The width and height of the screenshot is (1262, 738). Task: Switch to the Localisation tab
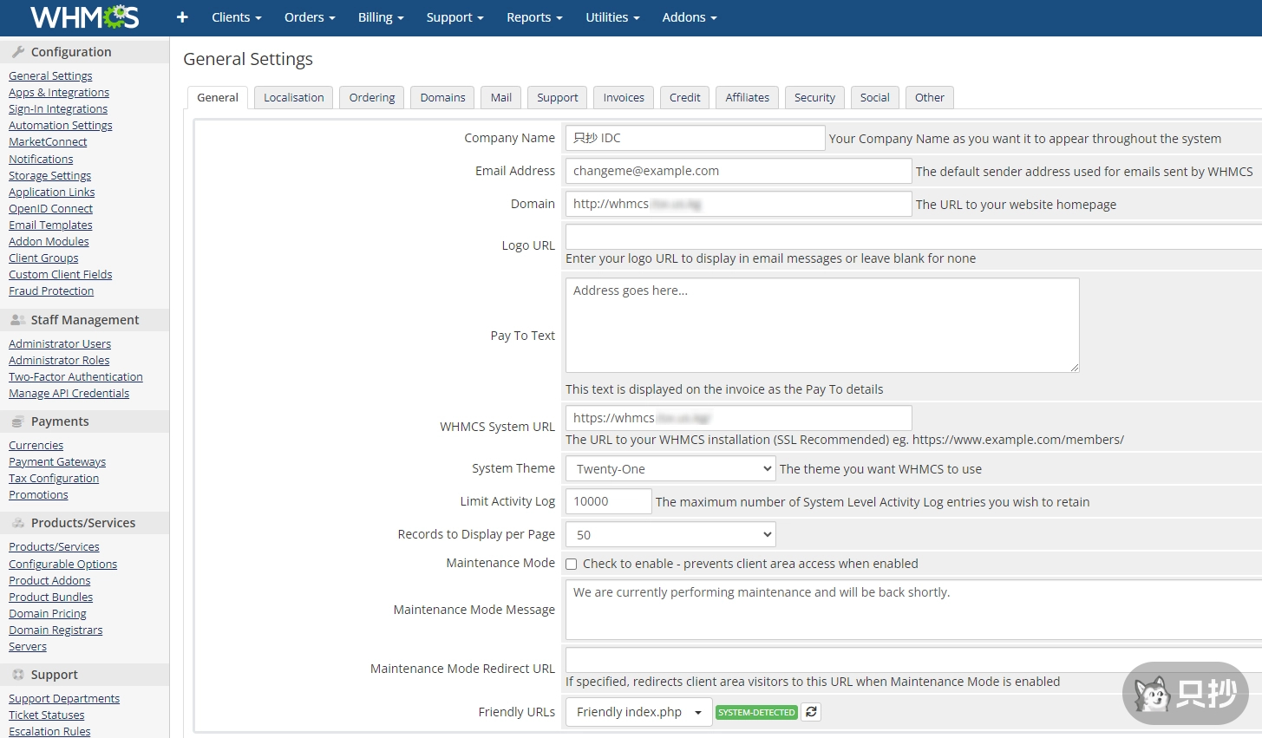click(x=293, y=98)
